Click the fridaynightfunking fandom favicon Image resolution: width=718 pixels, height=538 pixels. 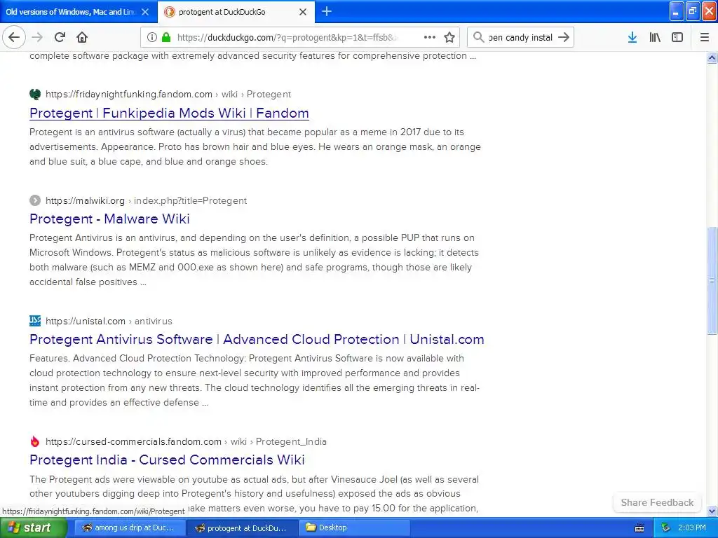coord(35,95)
